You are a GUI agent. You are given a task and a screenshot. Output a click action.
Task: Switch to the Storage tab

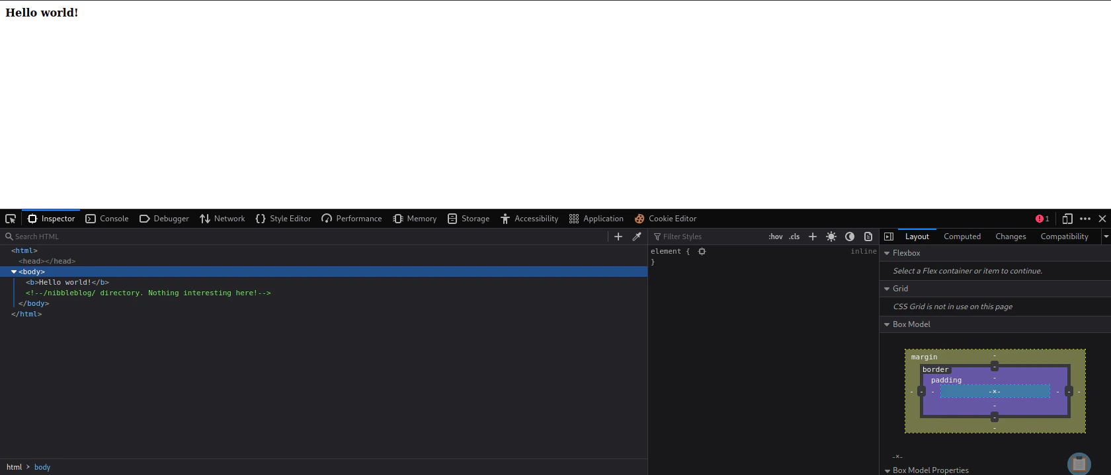point(468,219)
